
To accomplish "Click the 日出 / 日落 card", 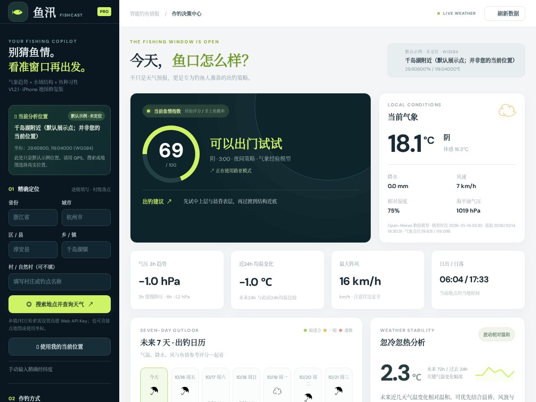I will pyautogui.click(x=478, y=280).
